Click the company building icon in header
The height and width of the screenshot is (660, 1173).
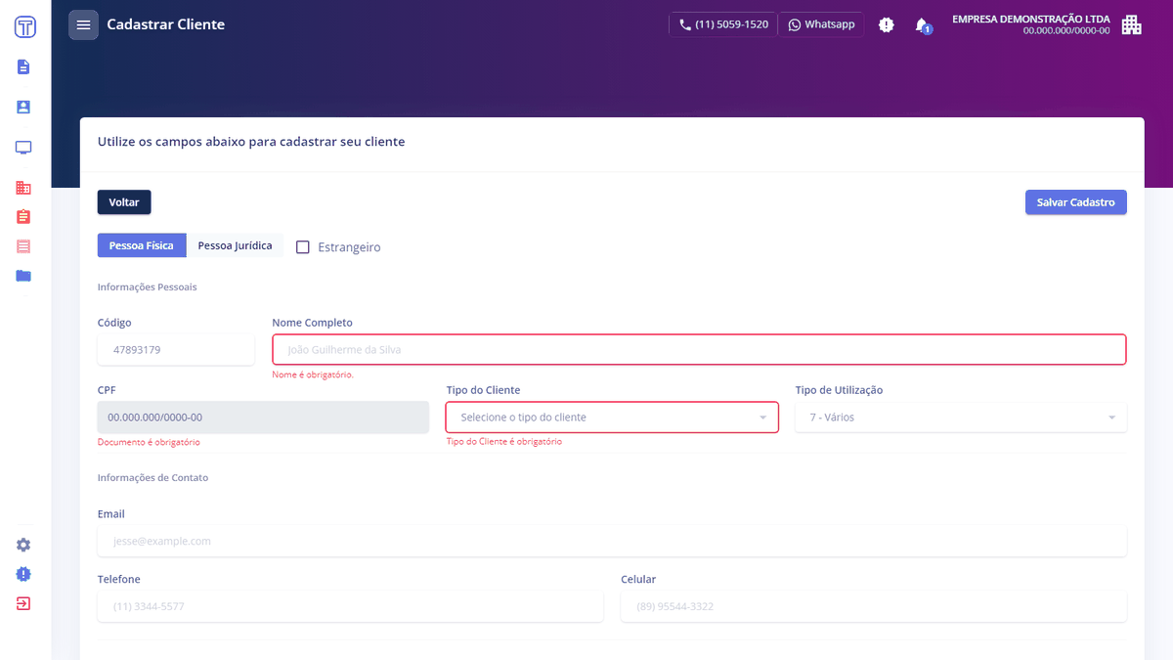click(1131, 24)
